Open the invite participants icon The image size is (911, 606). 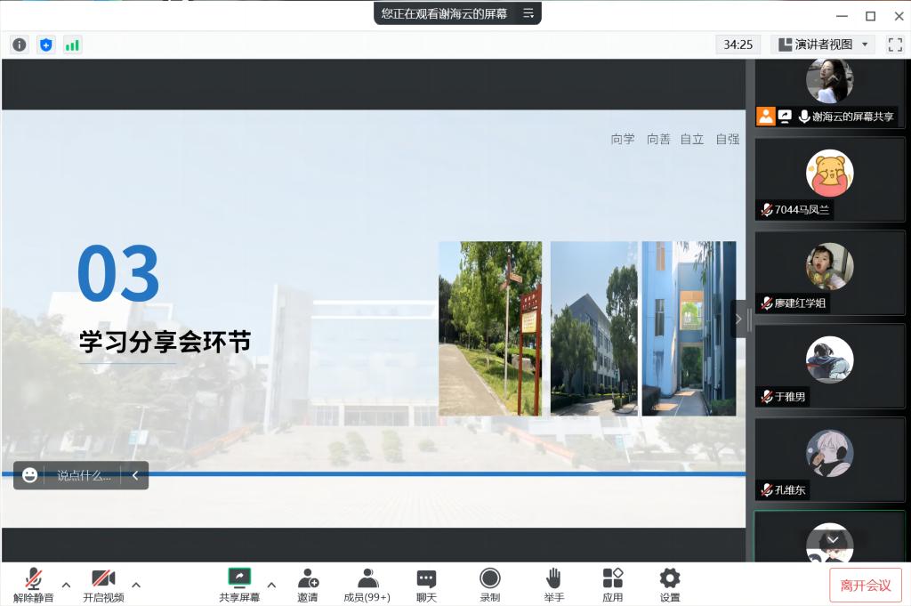point(308,585)
